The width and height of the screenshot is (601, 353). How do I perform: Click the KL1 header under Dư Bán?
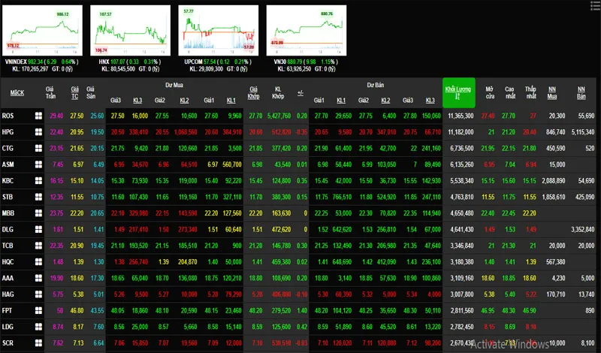point(341,101)
